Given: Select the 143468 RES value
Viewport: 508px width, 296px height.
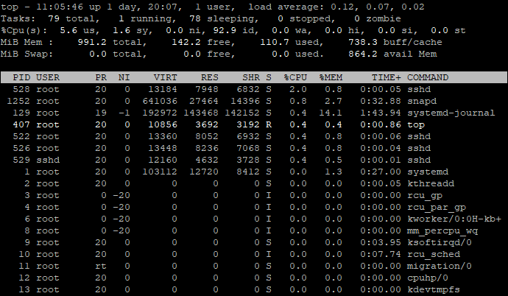Looking at the screenshot, I should 201,113.
